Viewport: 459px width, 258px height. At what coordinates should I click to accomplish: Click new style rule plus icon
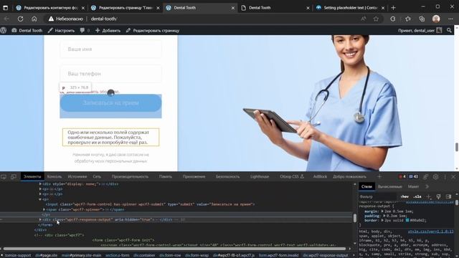coord(429,196)
